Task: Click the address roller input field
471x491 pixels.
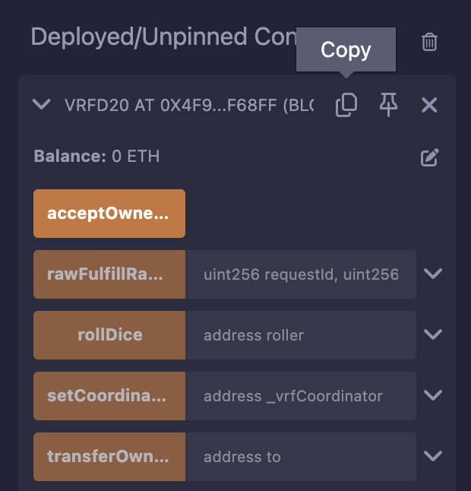Action: pos(301,335)
